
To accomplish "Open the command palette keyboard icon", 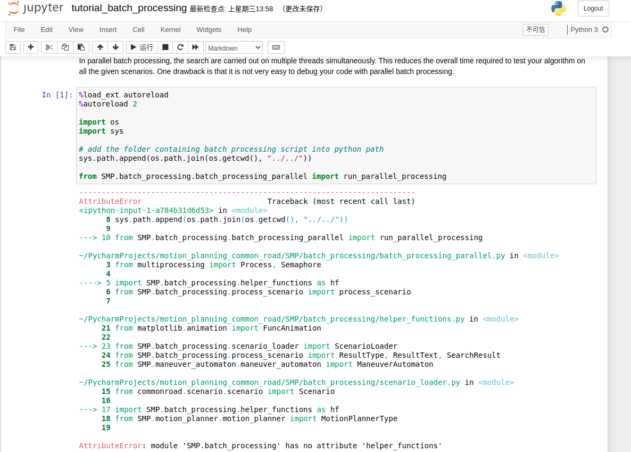I will coord(276,47).
